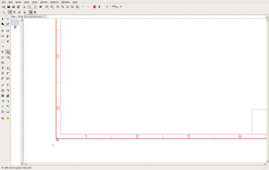Expand the Display layers tool options

(3, 24)
